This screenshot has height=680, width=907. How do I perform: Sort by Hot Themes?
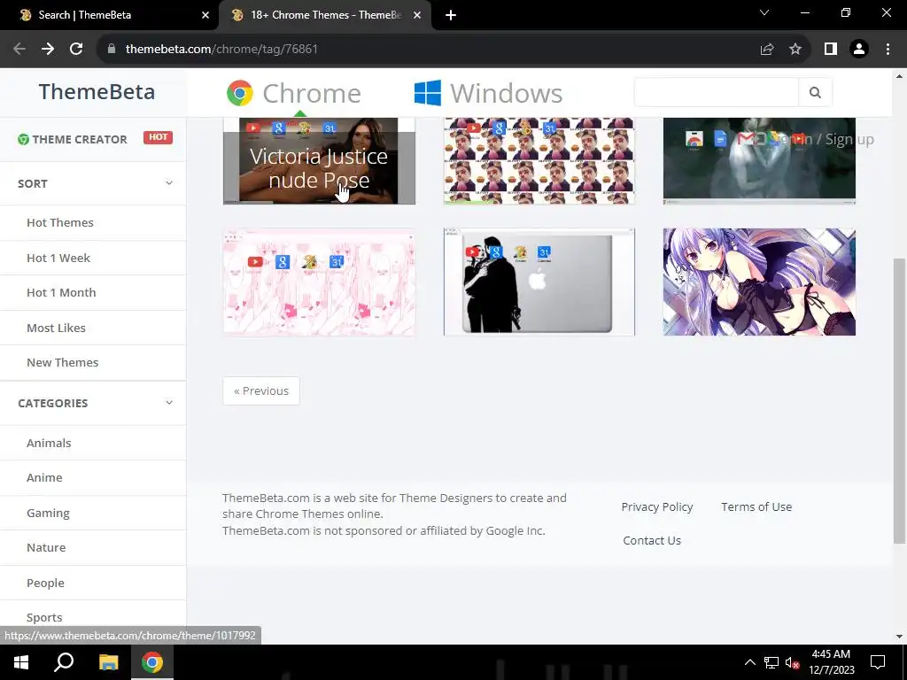(59, 222)
